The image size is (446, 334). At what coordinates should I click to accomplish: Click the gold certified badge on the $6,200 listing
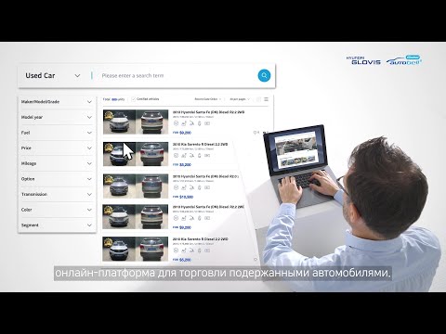tap(108, 242)
